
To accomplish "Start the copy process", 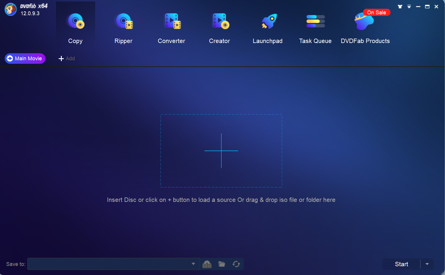I will [x=401, y=264].
